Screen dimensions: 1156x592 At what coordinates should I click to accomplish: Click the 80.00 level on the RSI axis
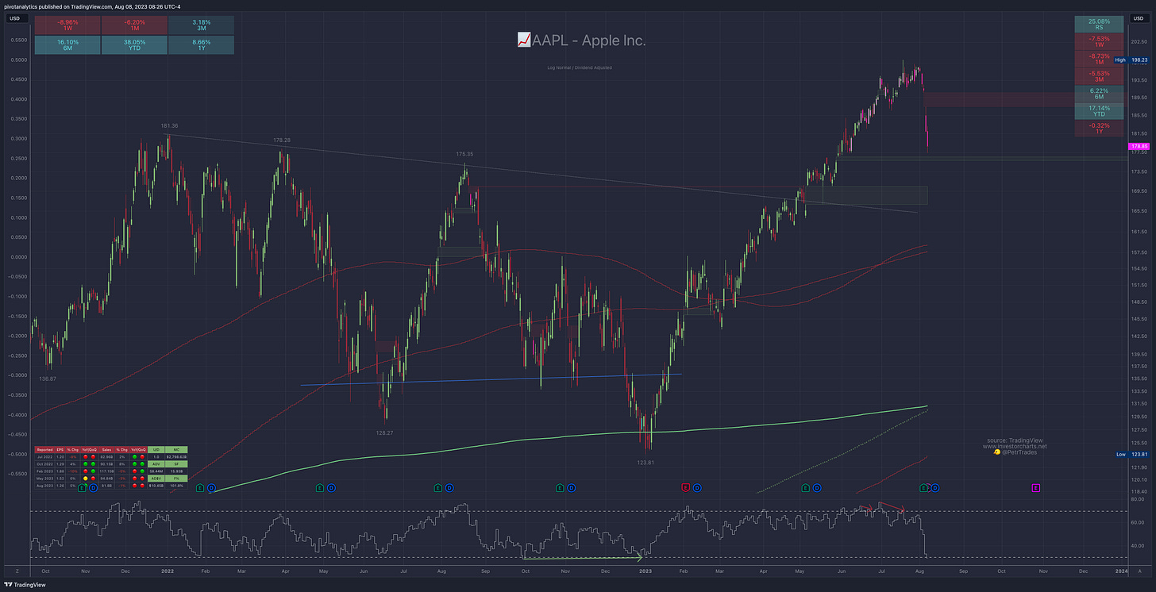pos(1138,500)
